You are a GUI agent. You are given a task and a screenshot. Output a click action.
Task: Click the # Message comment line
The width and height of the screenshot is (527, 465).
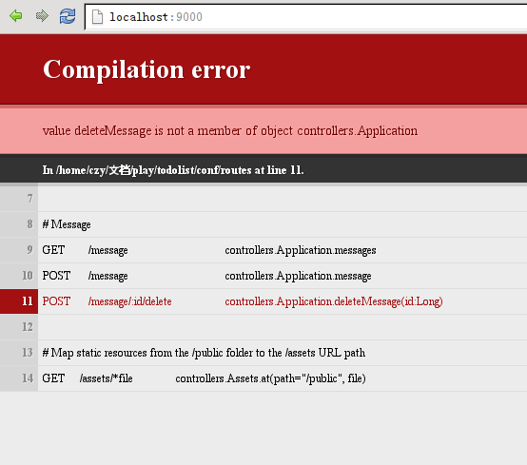click(67, 224)
